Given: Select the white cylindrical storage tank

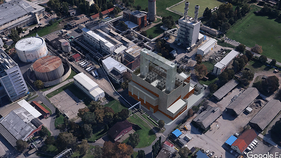Looking at the screenshot, I should tap(31, 49).
